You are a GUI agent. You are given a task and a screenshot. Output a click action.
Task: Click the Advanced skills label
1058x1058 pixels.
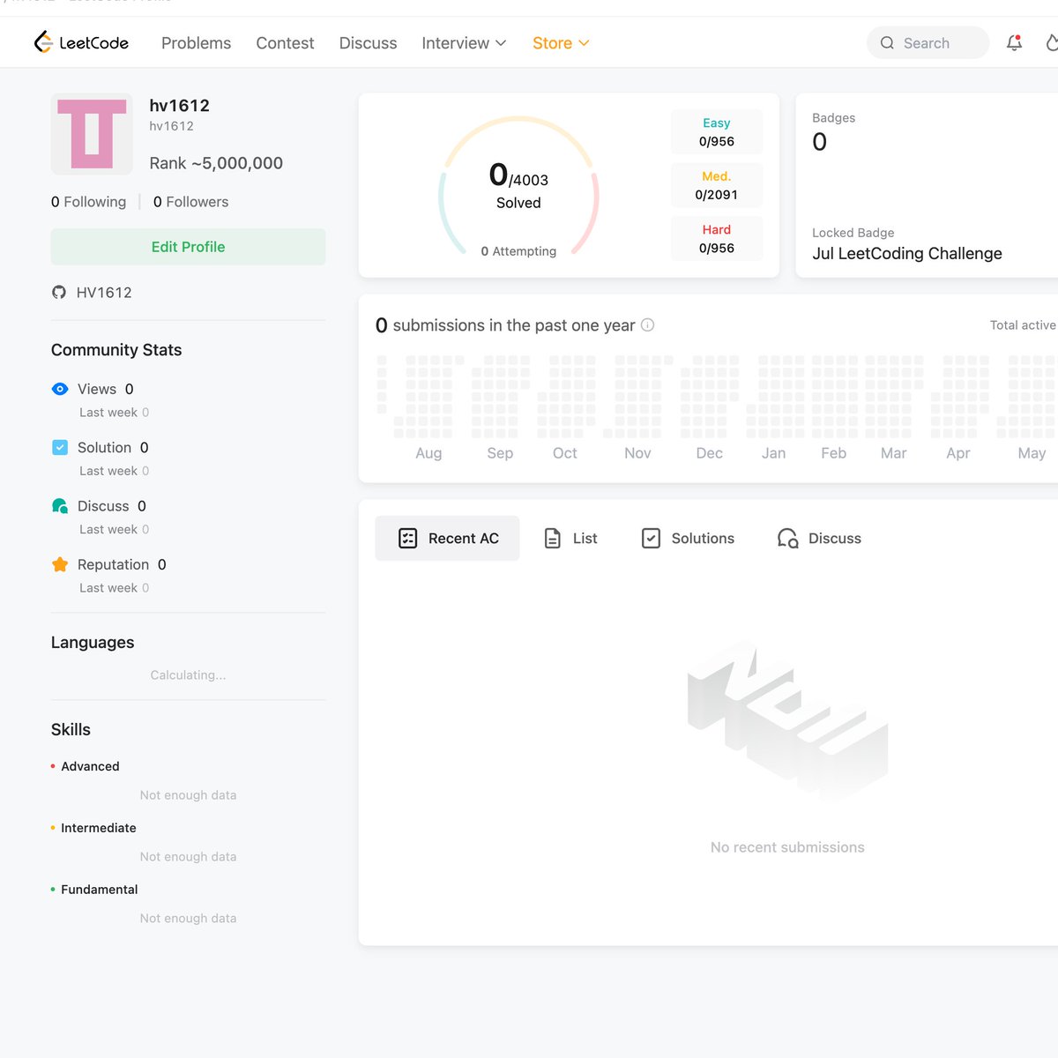[x=90, y=766]
